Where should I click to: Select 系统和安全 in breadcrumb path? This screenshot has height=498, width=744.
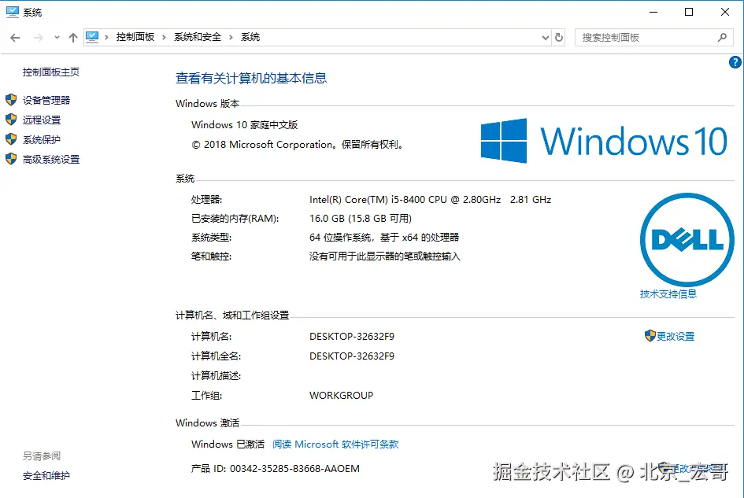(198, 37)
